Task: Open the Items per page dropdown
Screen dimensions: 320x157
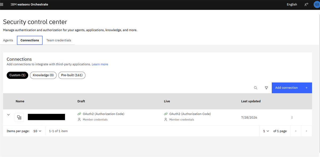Action: pos(37,131)
